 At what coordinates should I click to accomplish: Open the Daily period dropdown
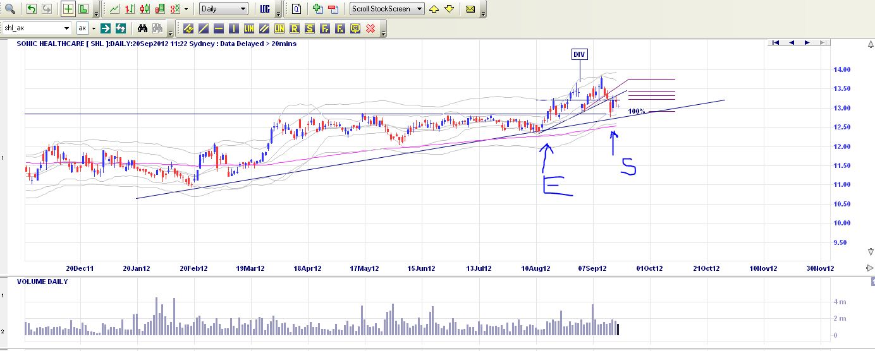coord(223,9)
